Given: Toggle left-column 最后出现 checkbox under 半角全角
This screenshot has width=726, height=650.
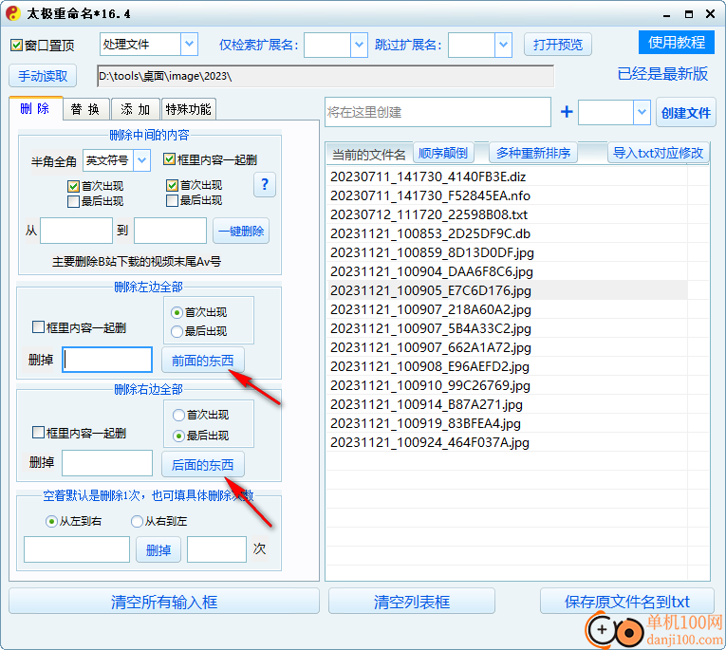Looking at the screenshot, I should [73, 201].
